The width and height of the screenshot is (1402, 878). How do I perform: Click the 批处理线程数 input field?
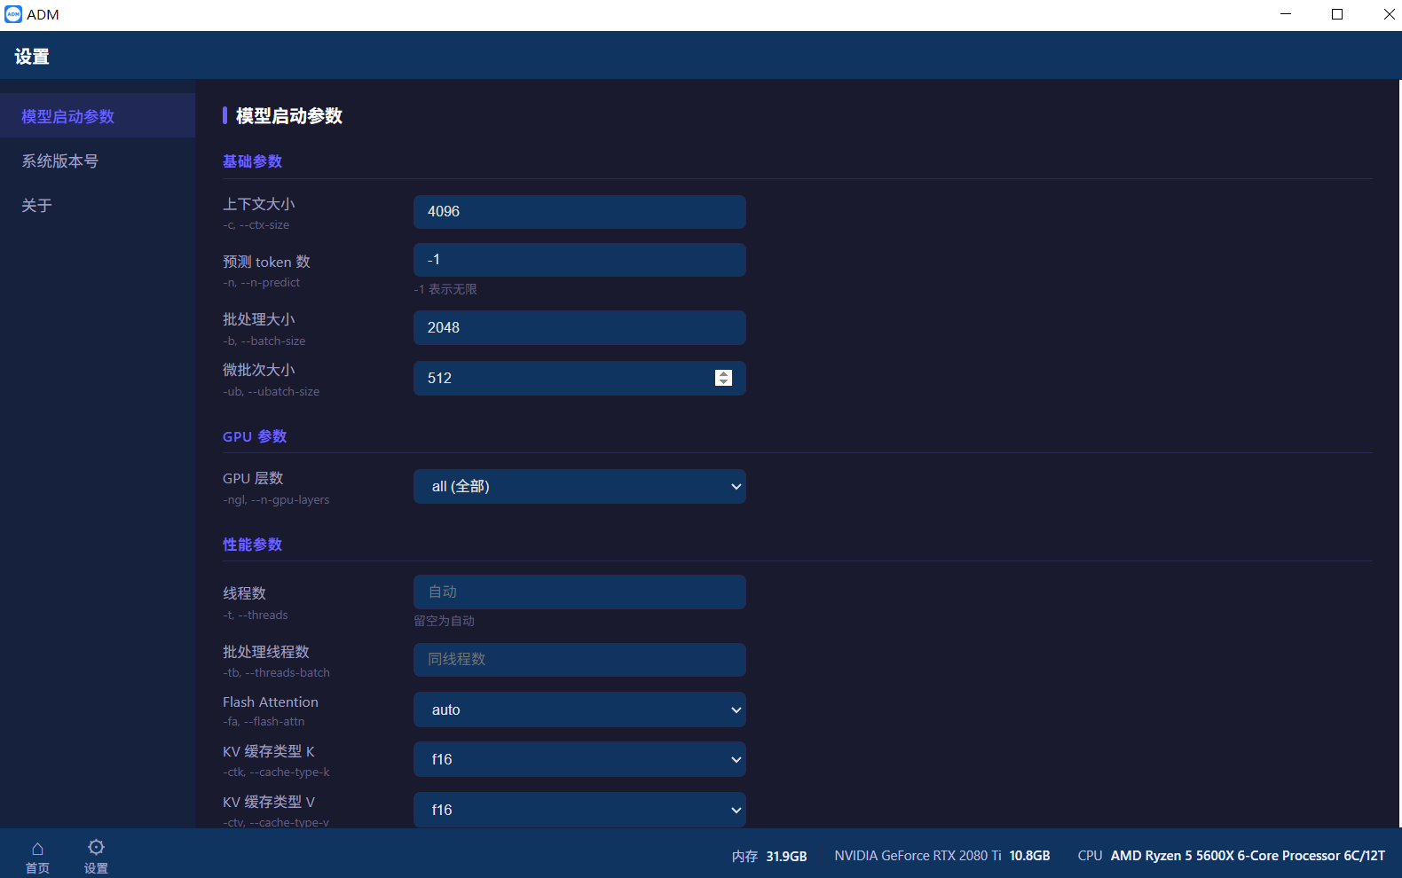click(579, 659)
